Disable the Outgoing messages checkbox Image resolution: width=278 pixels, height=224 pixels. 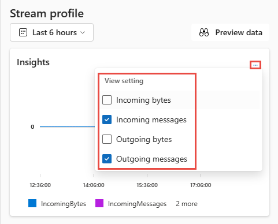pyautogui.click(x=107, y=159)
